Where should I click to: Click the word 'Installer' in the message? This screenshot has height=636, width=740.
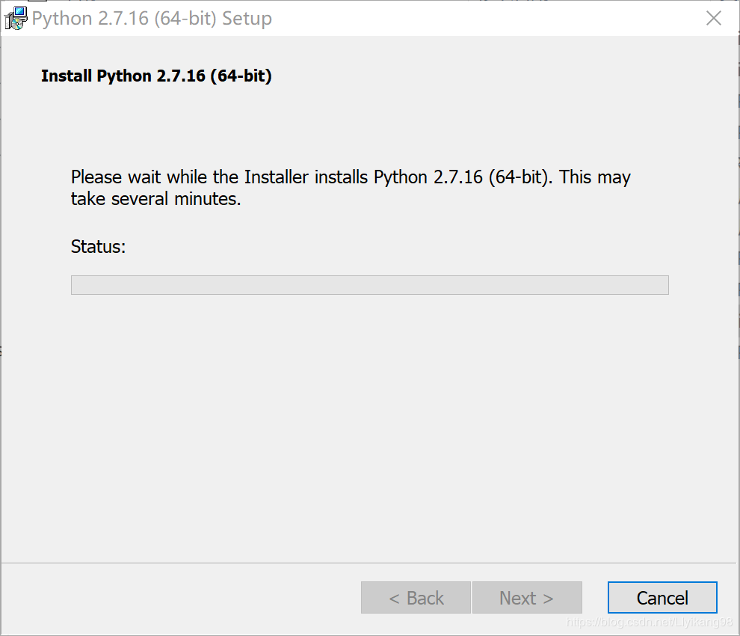pos(277,177)
